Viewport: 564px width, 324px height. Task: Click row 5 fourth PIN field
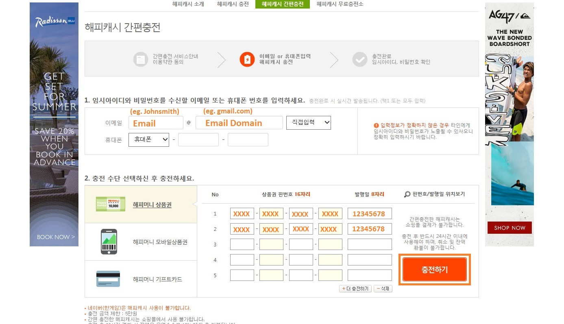[x=330, y=275]
